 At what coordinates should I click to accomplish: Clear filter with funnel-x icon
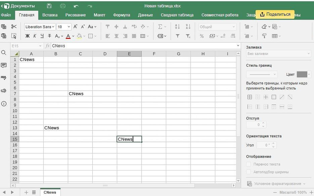(x=188, y=36)
